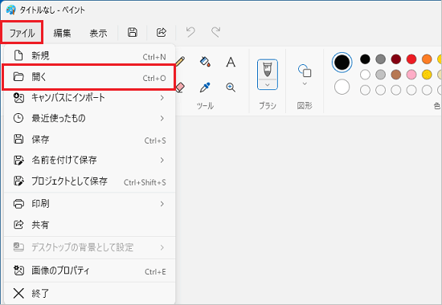Screen dimensions: 442x305
Task: Open the 編集 menu
Action: (x=62, y=33)
